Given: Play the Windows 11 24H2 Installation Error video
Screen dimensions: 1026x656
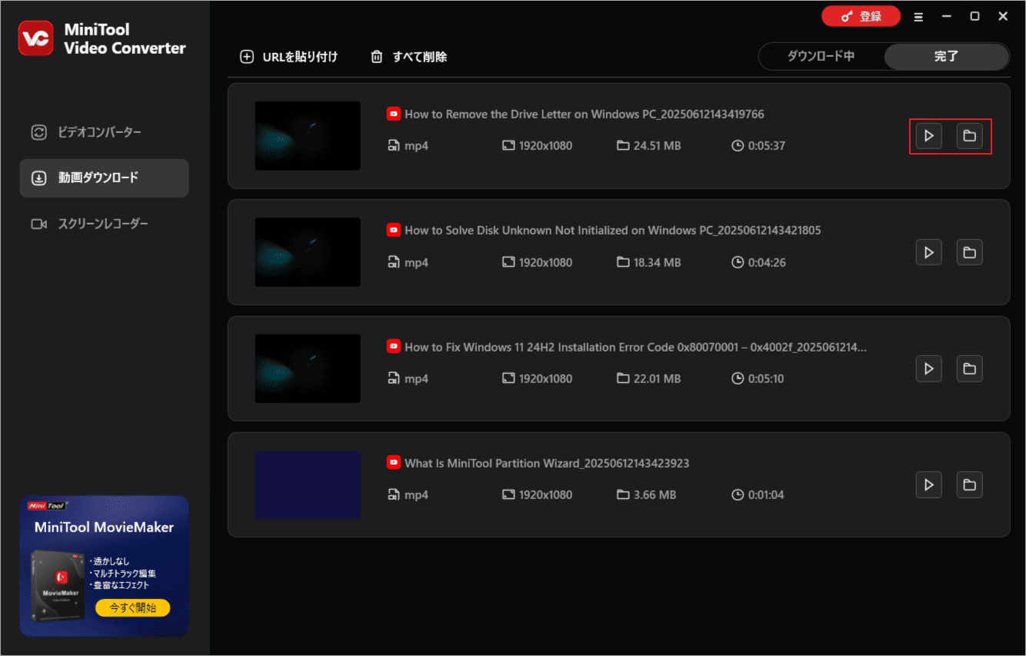Looking at the screenshot, I should click(929, 368).
